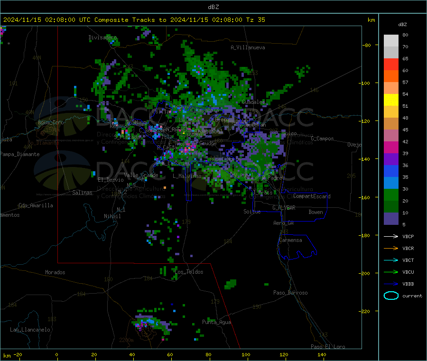
Task: Click the 'Cda_Amarilla' map label
Action: tap(36, 205)
